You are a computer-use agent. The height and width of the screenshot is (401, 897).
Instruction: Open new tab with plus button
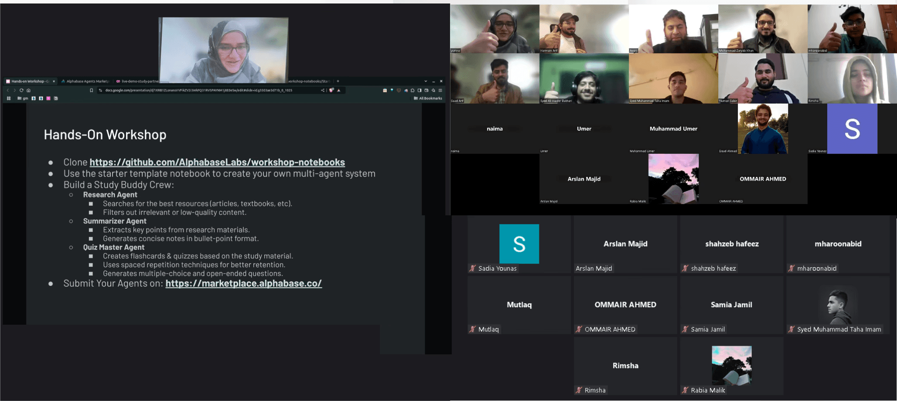pos(338,81)
